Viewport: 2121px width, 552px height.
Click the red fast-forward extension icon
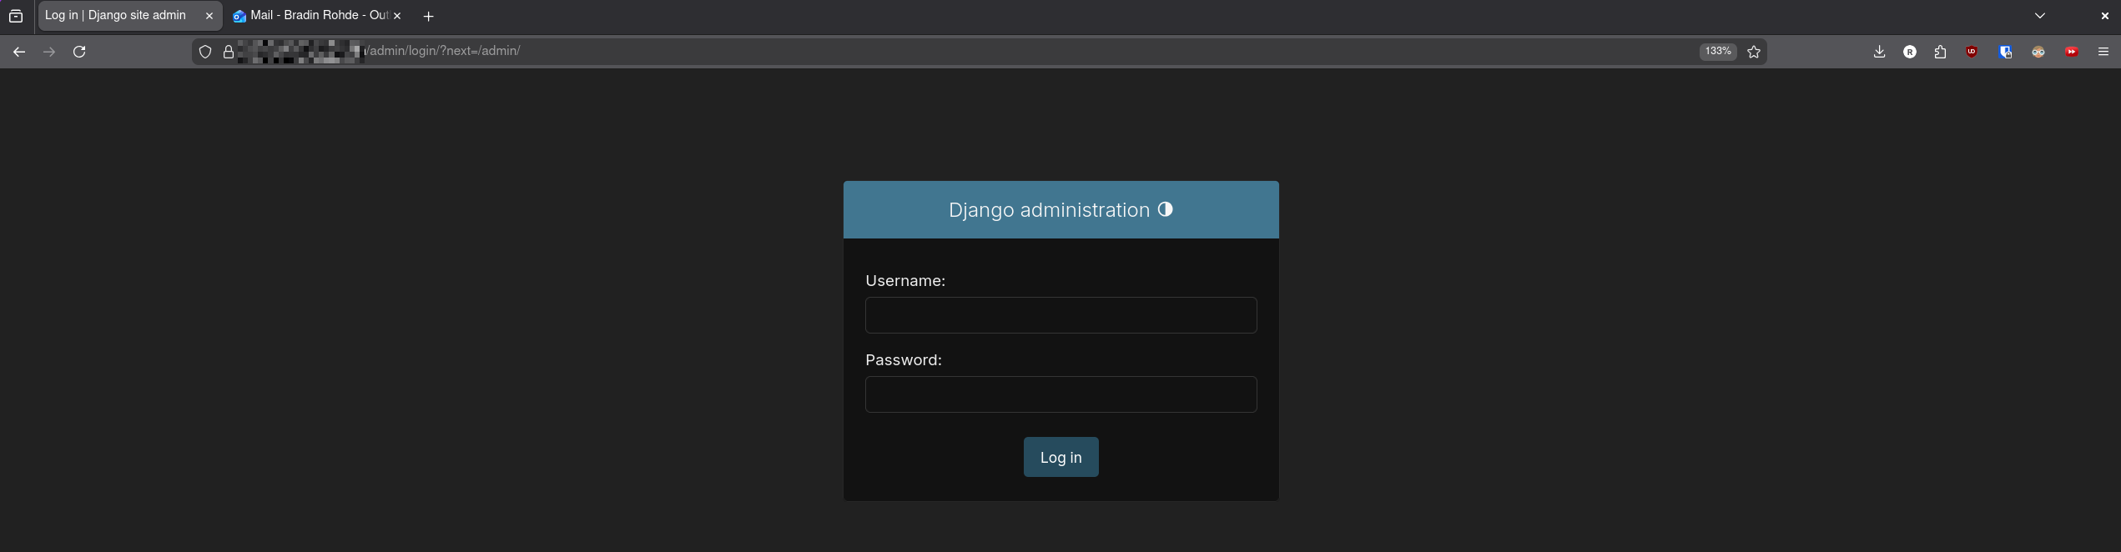(2072, 52)
